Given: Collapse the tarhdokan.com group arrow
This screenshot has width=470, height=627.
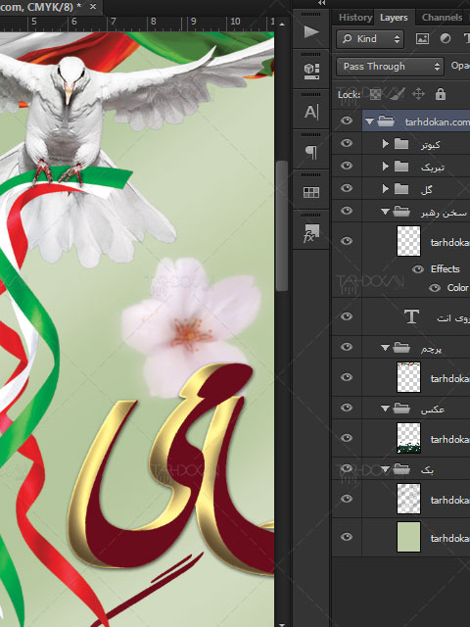Looking at the screenshot, I should click(369, 121).
